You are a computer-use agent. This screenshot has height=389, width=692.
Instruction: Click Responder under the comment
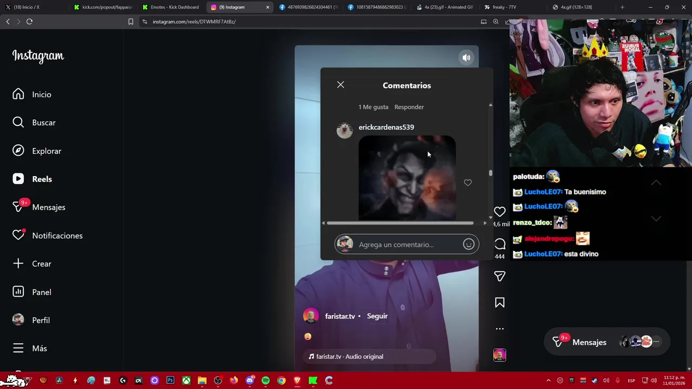point(409,107)
